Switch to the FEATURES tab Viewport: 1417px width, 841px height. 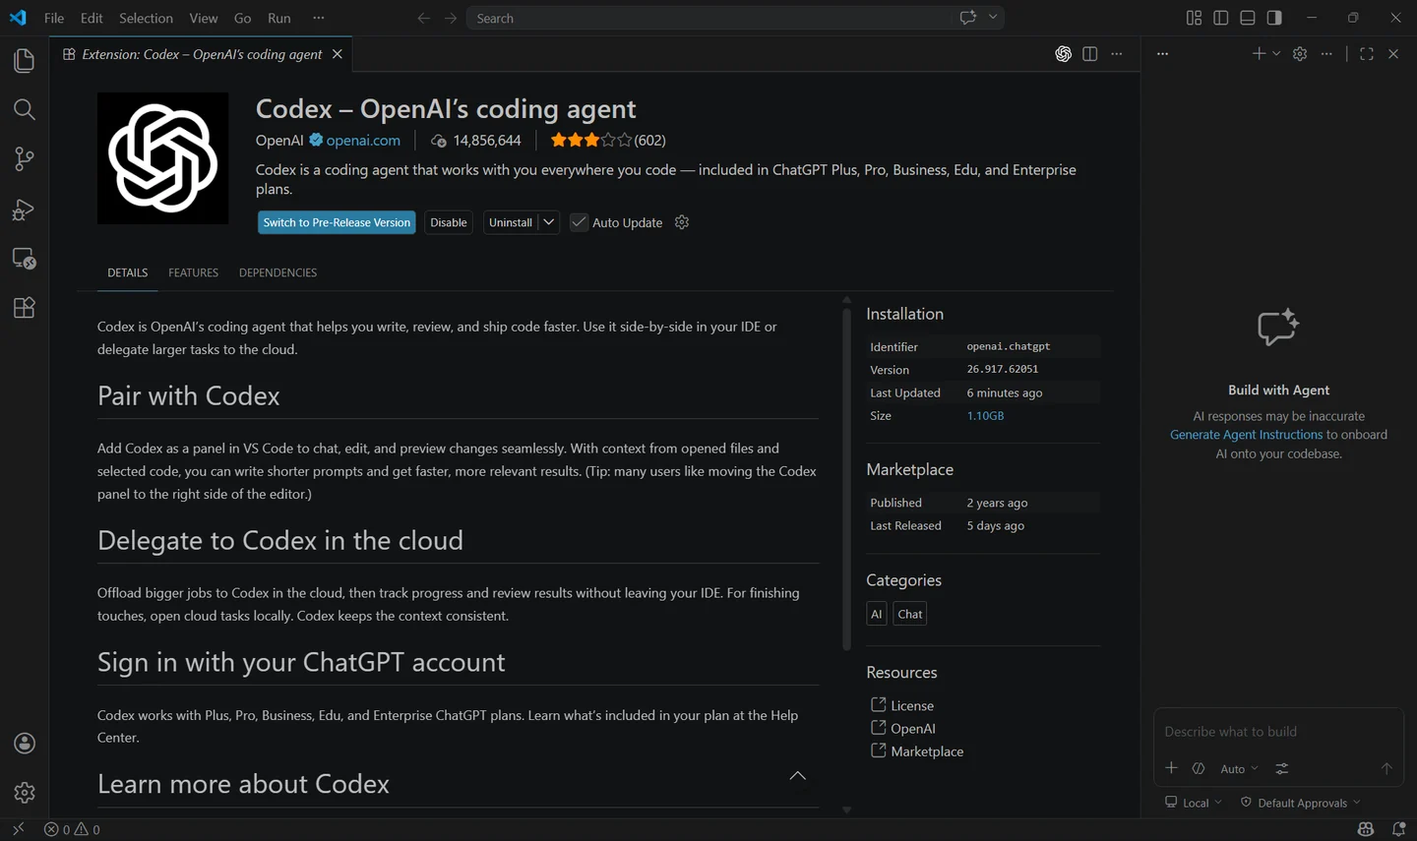pyautogui.click(x=193, y=272)
